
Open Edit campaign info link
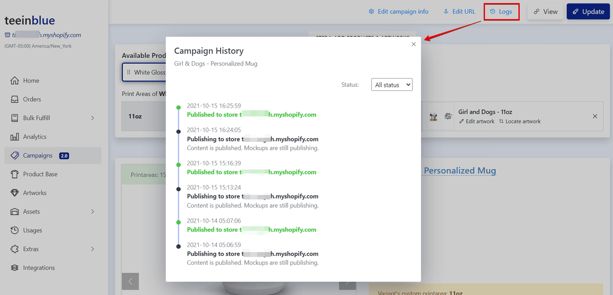pos(398,12)
